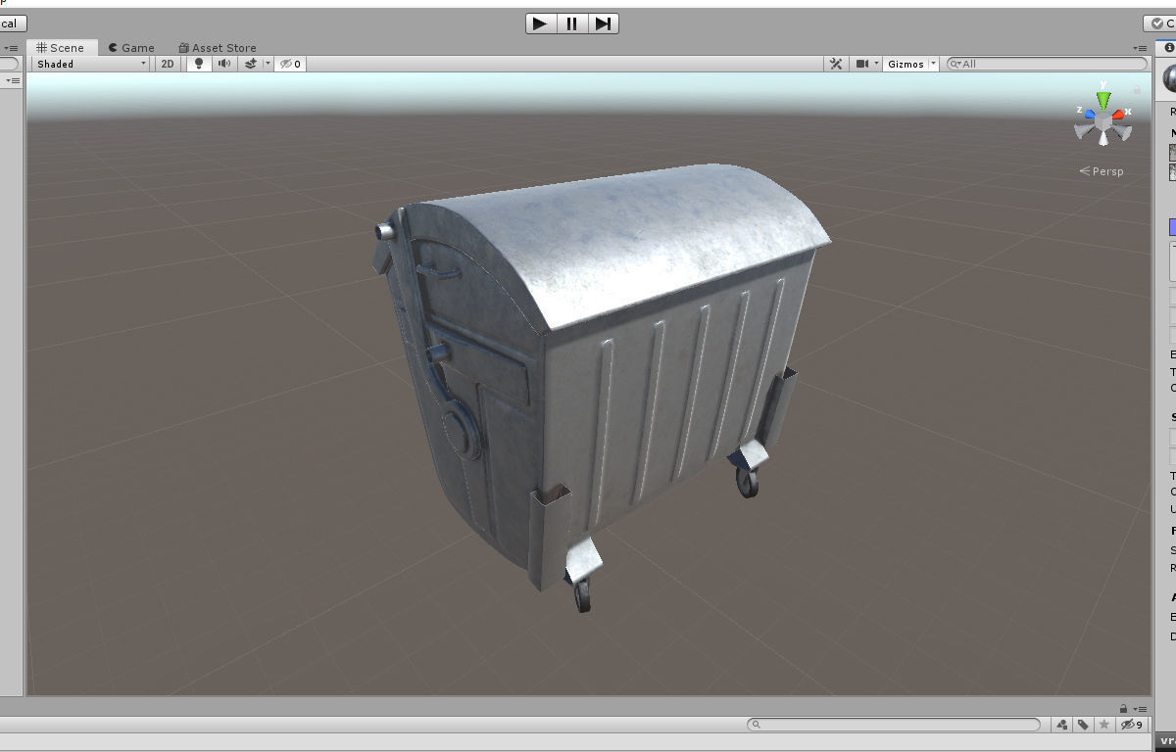1176x752 pixels.
Task: Open the scene effects dropdown arrow
Action: point(266,64)
